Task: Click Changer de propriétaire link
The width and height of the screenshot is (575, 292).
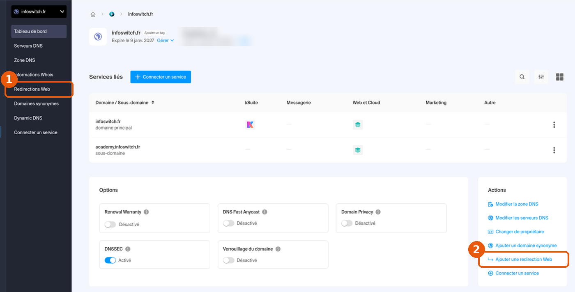Action: 516,232
